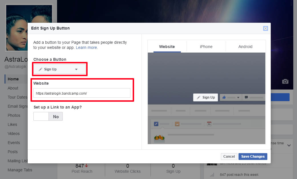Click the orange photo icon in preview
This screenshot has width=297, height=179.
coord(177,124)
